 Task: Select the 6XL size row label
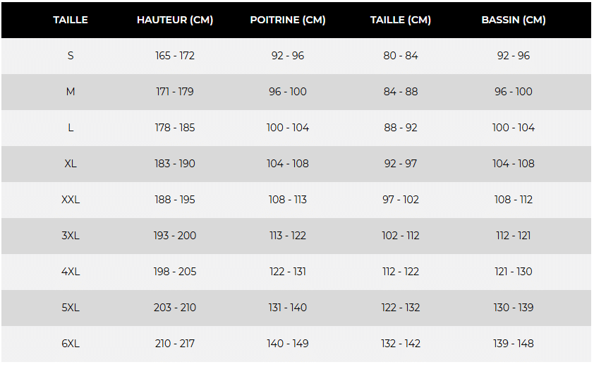[x=71, y=344]
